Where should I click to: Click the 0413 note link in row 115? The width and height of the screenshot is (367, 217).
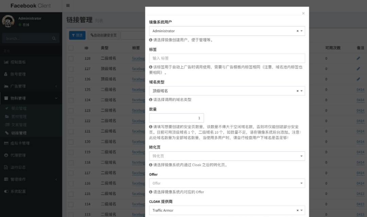point(361,194)
